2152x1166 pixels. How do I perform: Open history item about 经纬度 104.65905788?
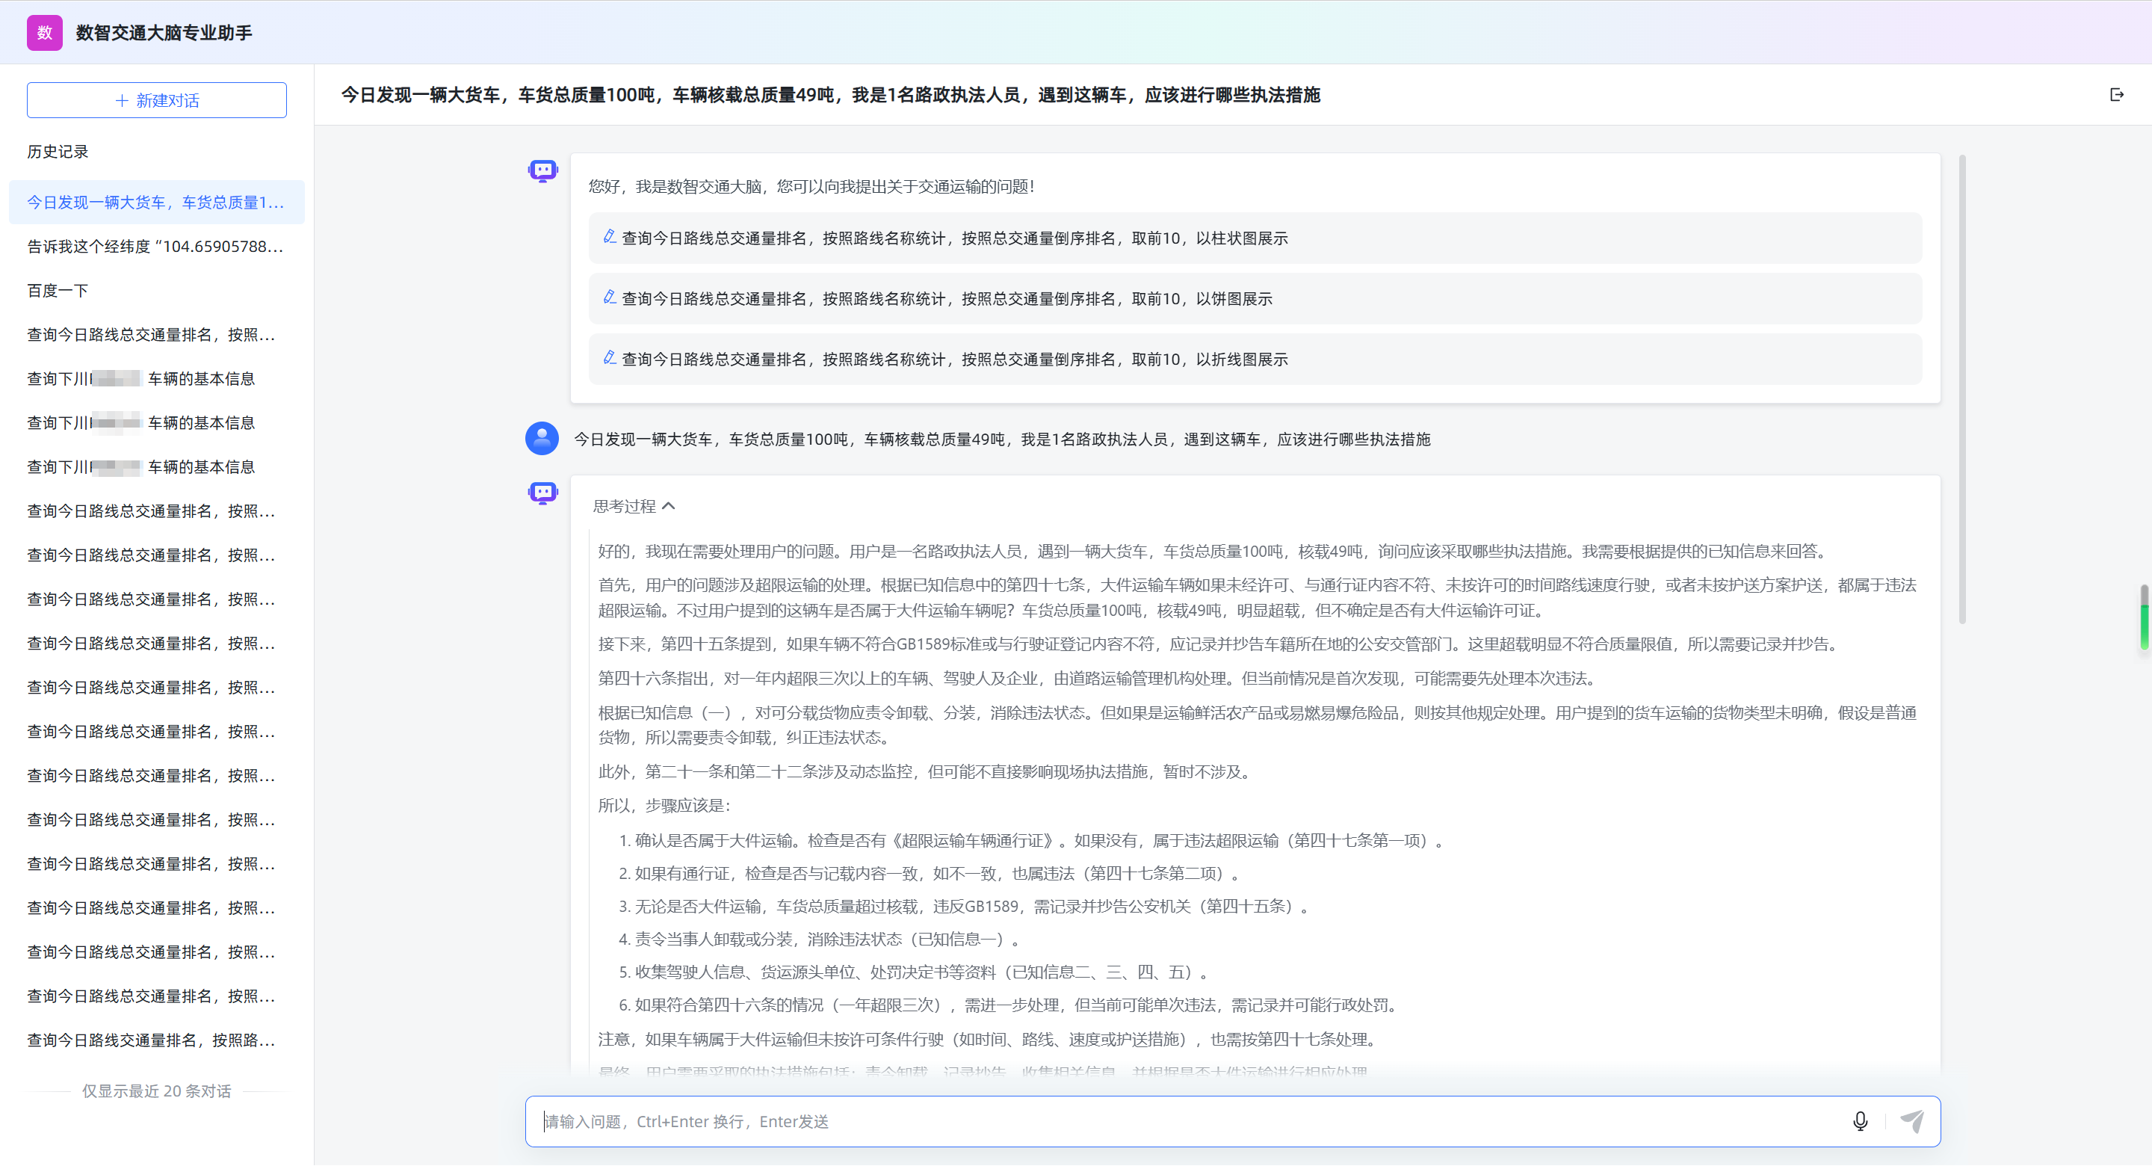tap(155, 246)
